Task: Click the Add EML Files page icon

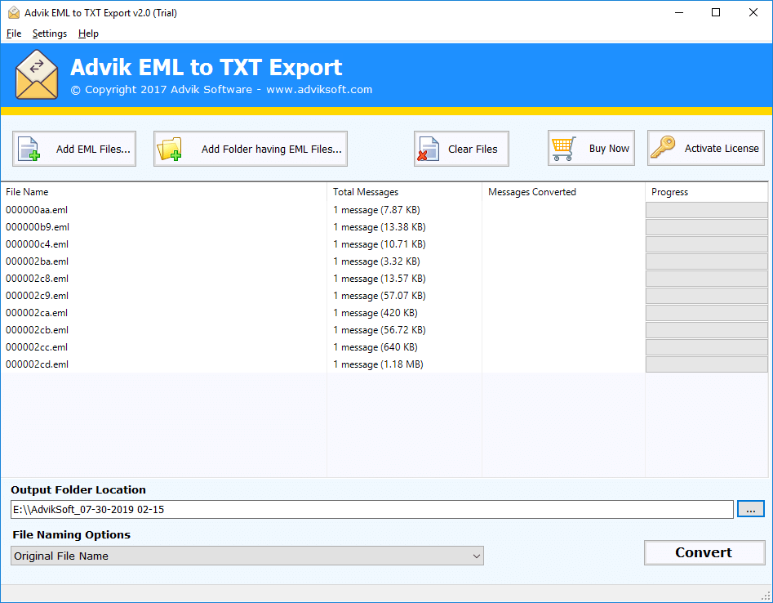Action: [x=29, y=149]
